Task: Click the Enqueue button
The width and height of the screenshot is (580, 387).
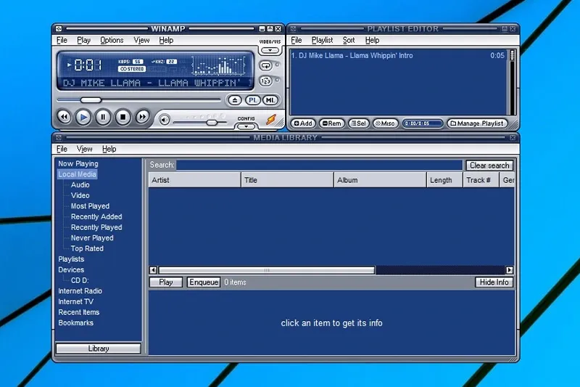Action: [x=204, y=282]
